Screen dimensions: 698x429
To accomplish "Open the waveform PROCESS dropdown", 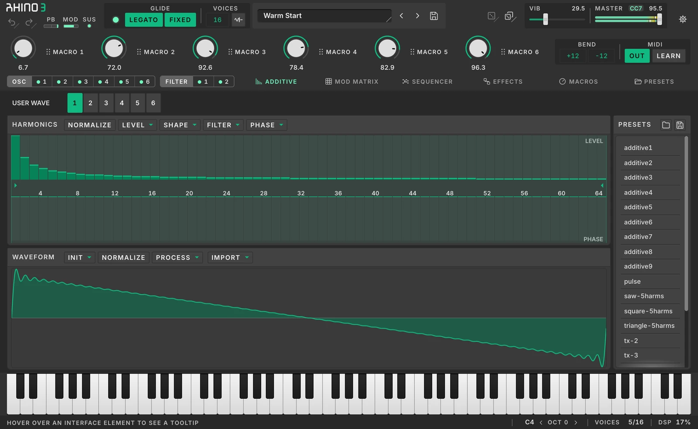I will pos(177,258).
